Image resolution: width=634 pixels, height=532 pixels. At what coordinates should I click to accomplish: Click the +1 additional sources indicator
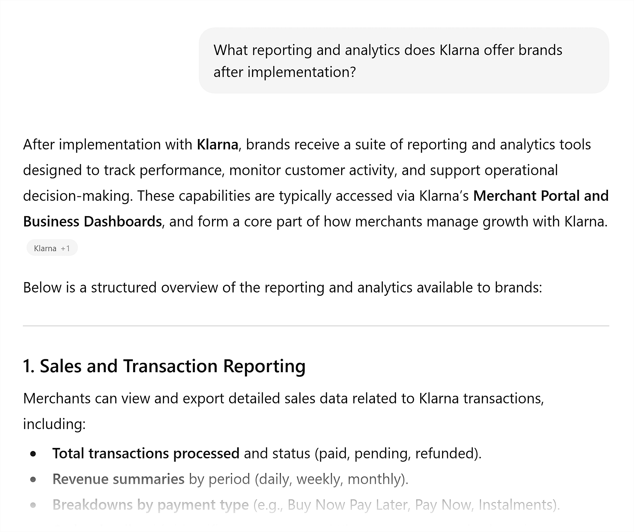(65, 248)
